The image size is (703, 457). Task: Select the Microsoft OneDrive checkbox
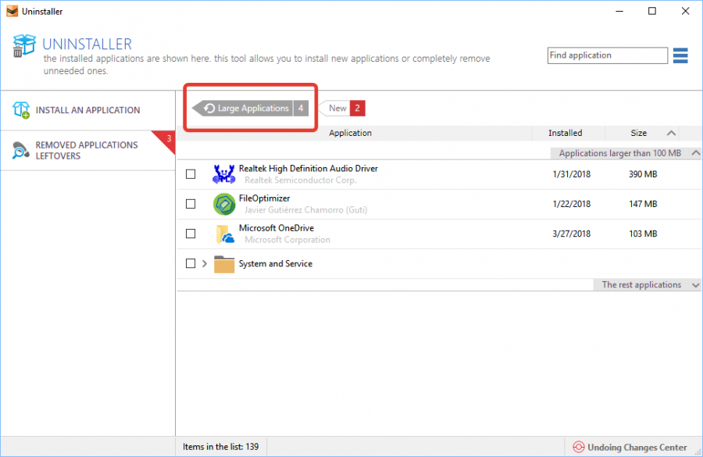191,233
